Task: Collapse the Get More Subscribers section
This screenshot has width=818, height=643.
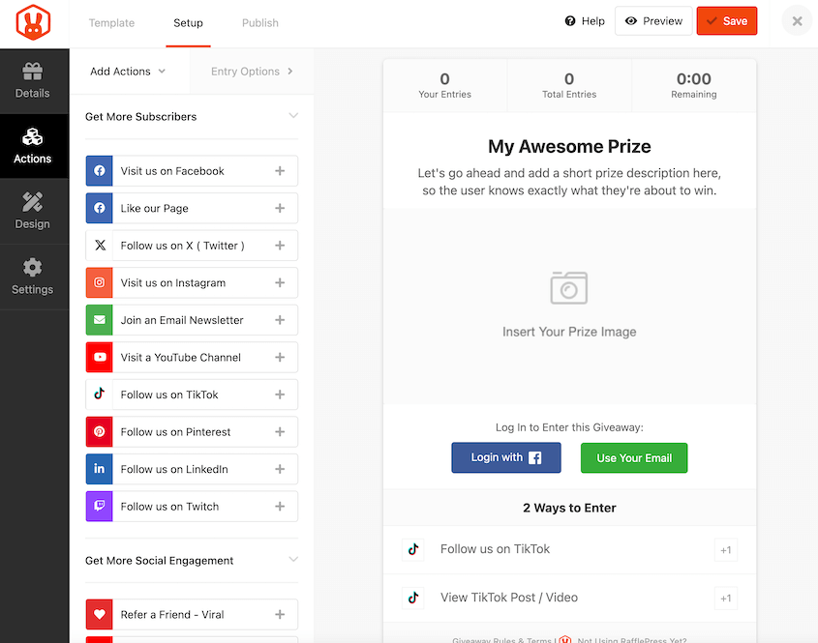Action: click(x=293, y=115)
